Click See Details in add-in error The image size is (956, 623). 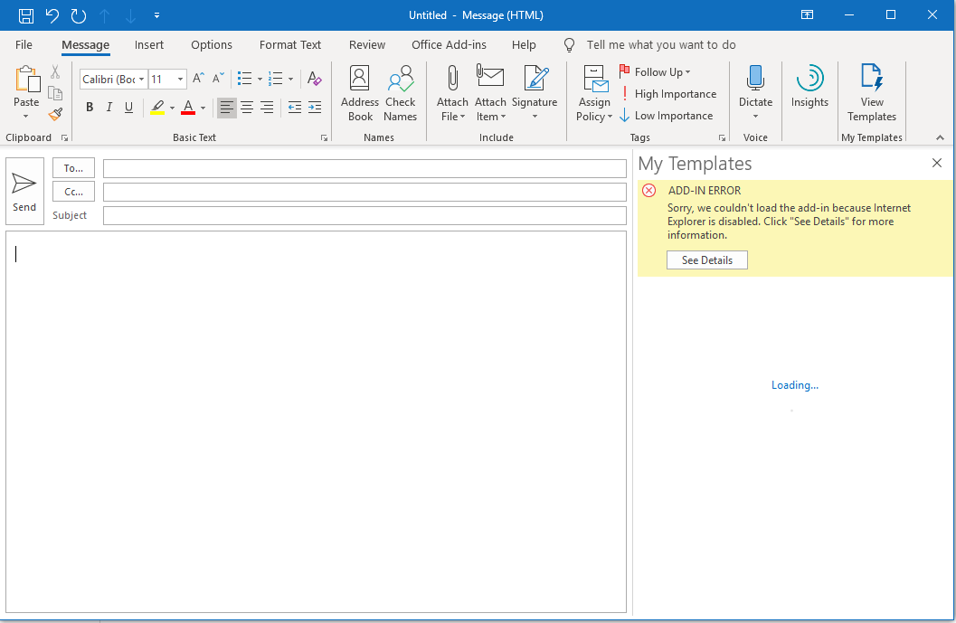706,260
